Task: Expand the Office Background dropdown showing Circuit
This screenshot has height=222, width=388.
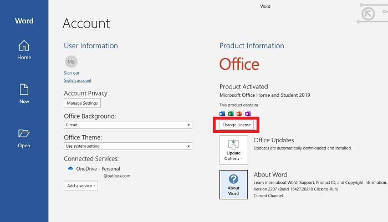Action: (128, 125)
